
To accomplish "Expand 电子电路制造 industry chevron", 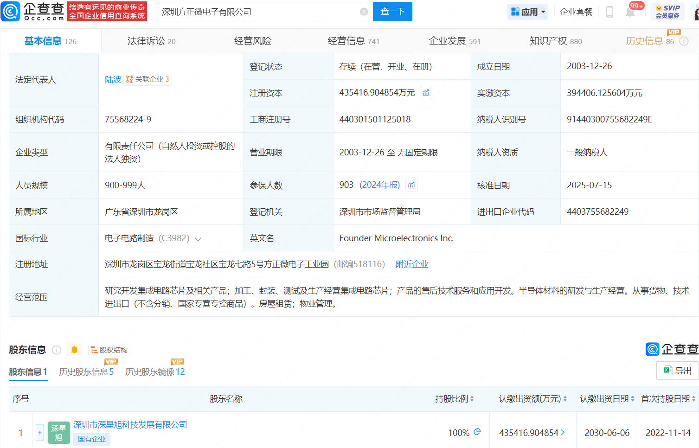I will tap(198, 239).
